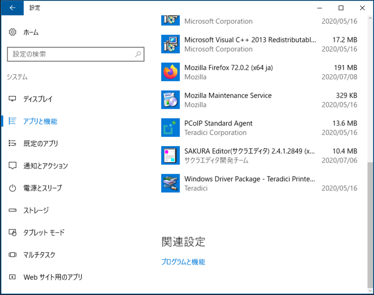This screenshot has width=374, height=295.
Task: Select アプリと機能 in sidebar
Action: pyautogui.click(x=40, y=121)
